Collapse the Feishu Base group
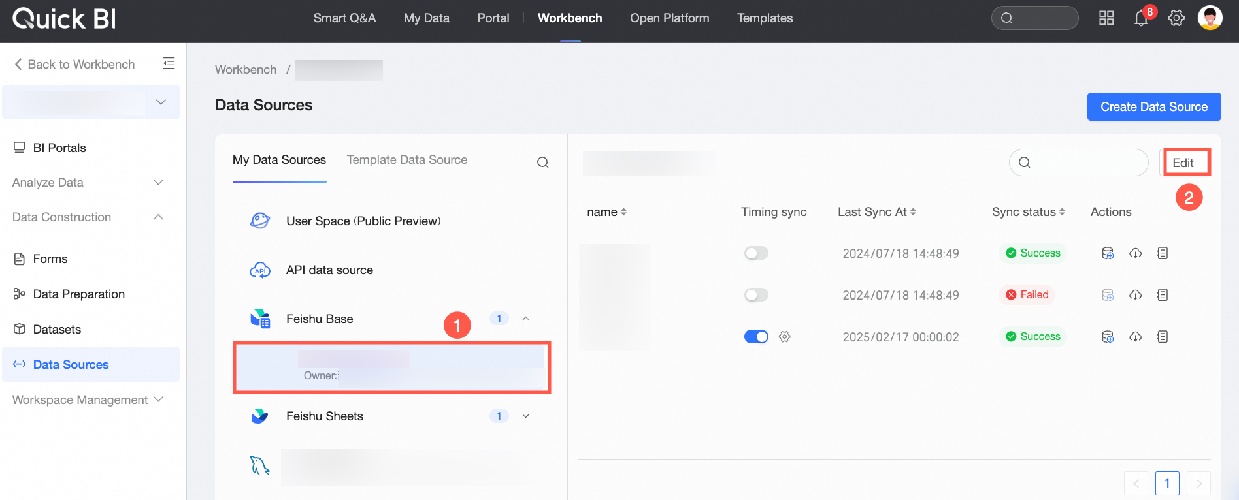 coord(526,319)
